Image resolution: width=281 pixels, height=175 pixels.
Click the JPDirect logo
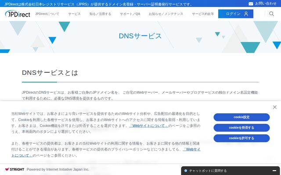18,14
